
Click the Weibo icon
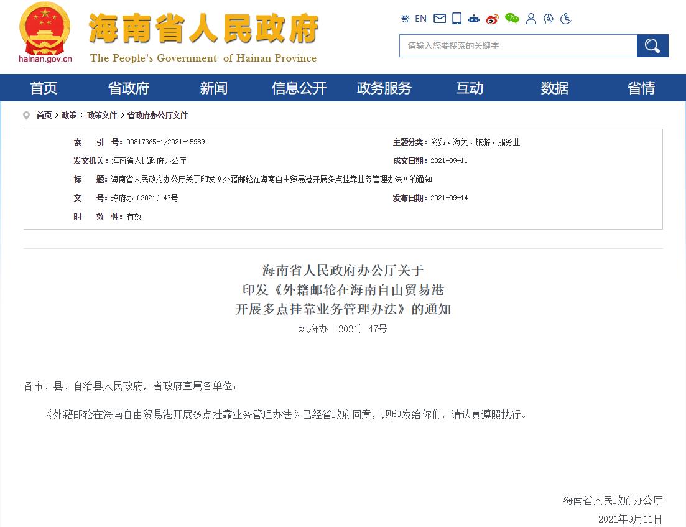[492, 19]
